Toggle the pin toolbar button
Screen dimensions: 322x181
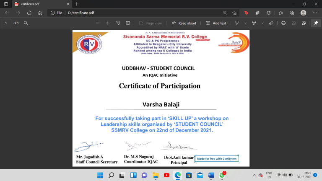pyautogui.click(x=316, y=23)
